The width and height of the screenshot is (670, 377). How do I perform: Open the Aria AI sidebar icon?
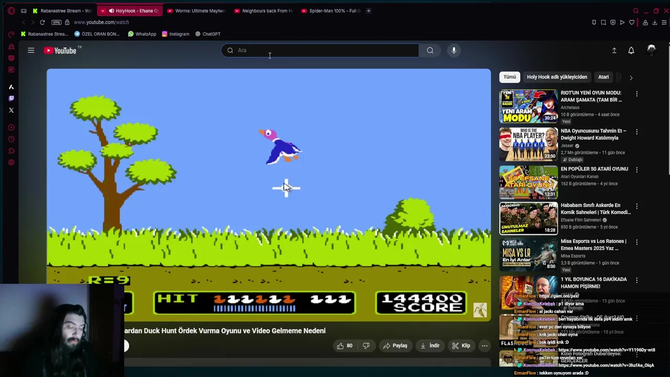click(12, 87)
